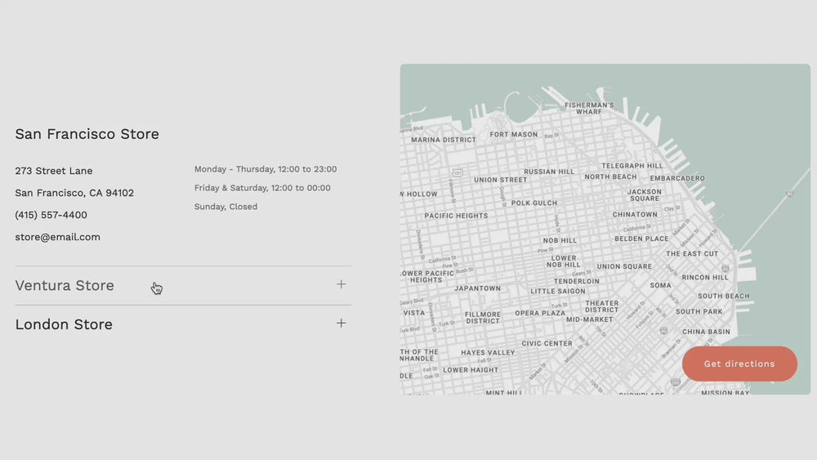
Task: Click the Monday - Thursday opening hours line
Action: tap(266, 169)
